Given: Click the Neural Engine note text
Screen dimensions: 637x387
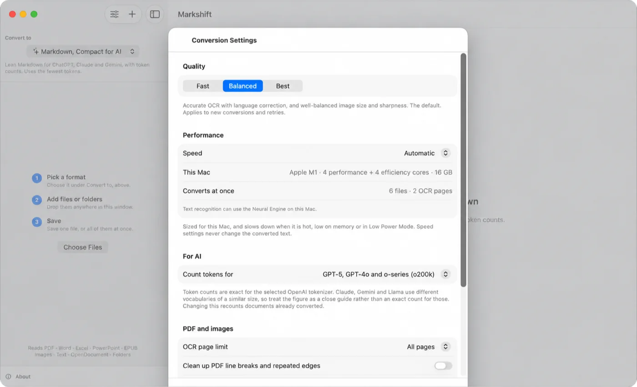Looking at the screenshot, I should 249,209.
